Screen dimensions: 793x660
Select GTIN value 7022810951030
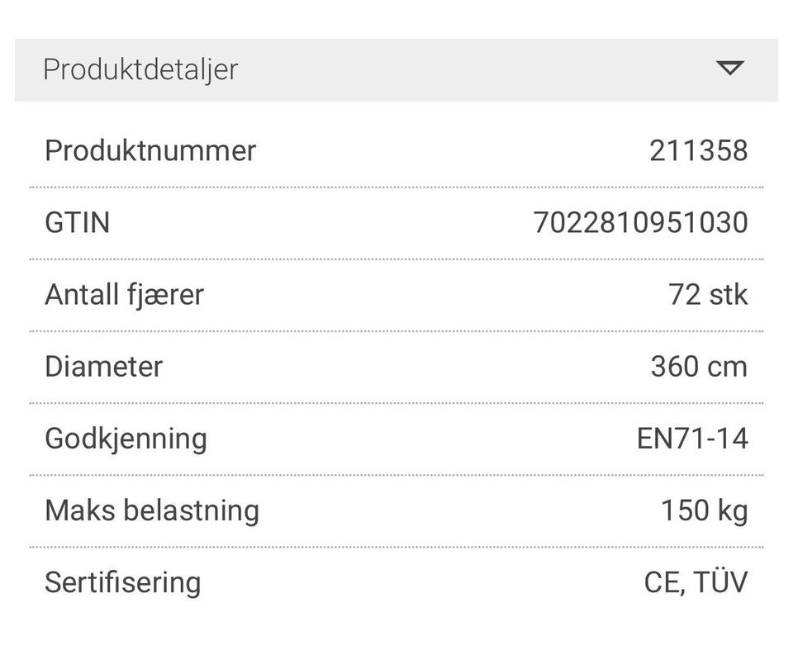tap(640, 223)
